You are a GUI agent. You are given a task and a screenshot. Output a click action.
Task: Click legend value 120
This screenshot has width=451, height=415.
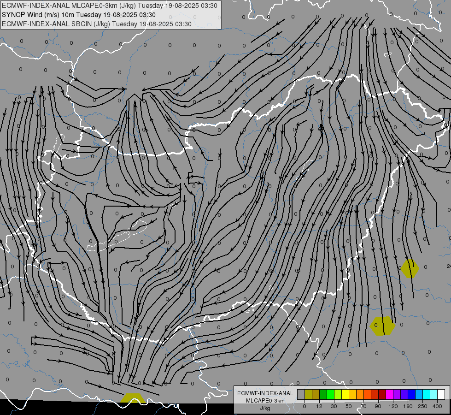pos(393,406)
